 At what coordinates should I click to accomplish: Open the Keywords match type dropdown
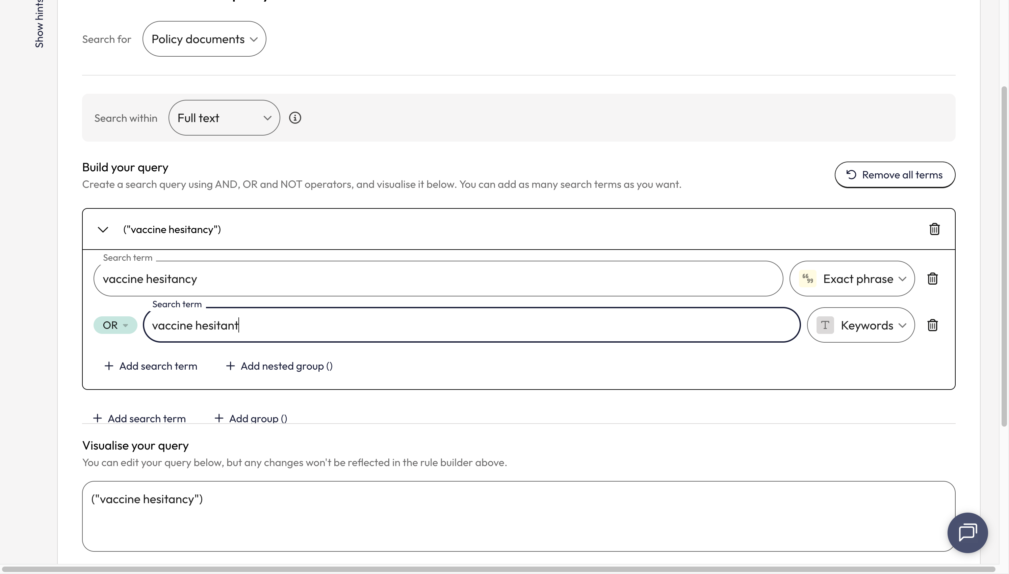pyautogui.click(x=861, y=325)
